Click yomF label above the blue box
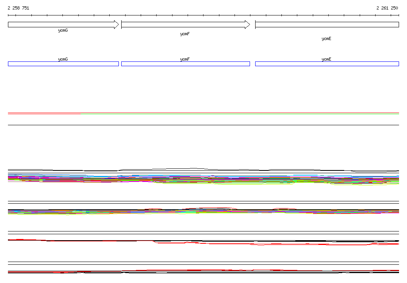The height and width of the screenshot is (283, 407). pyautogui.click(x=185, y=59)
